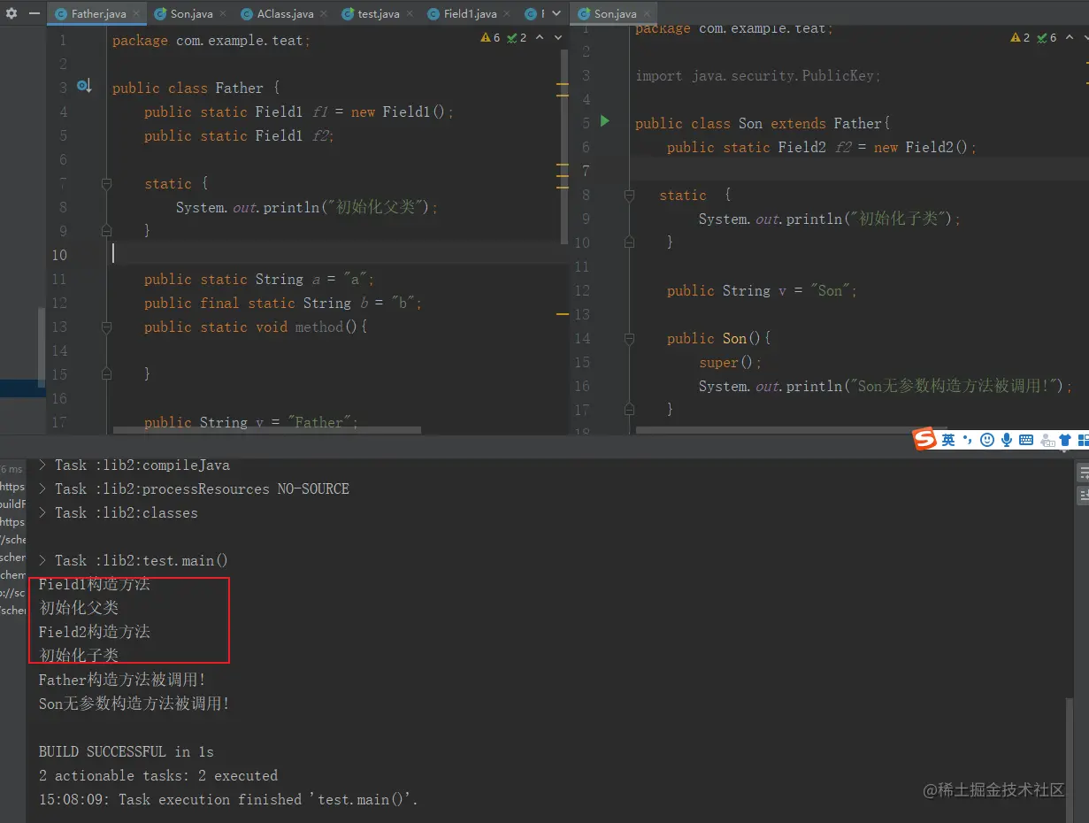Click the warnings count 6 in Father.java

(x=490, y=37)
